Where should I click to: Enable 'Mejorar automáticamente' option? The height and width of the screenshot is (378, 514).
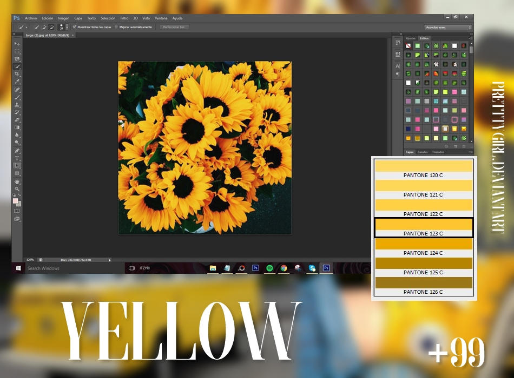pyautogui.click(x=116, y=27)
